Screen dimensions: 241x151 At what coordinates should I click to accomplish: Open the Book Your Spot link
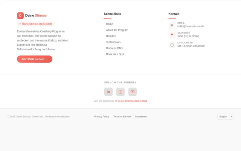click(115, 54)
